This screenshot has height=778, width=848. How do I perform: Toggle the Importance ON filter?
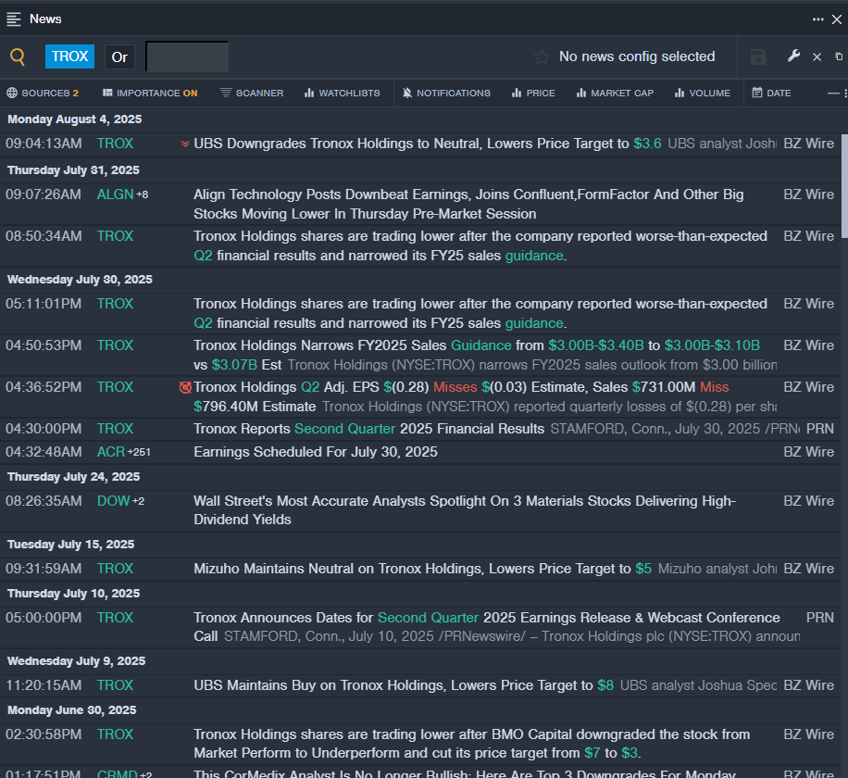[150, 93]
